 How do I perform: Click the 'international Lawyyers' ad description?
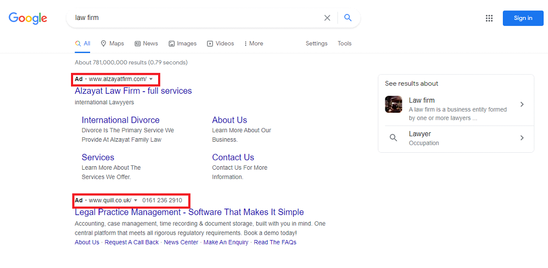pos(104,102)
